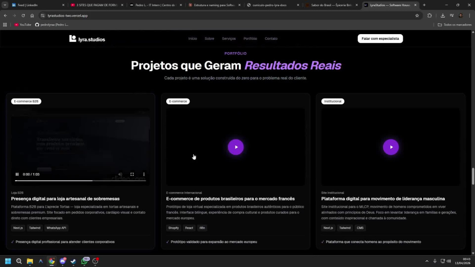Open Windows taskbar search
Image resolution: width=475 pixels, height=267 pixels.
pyautogui.click(x=19, y=261)
